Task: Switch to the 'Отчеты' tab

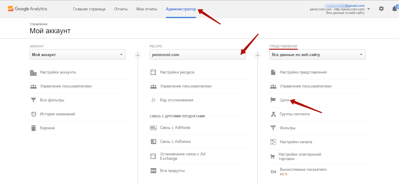Action: click(121, 9)
